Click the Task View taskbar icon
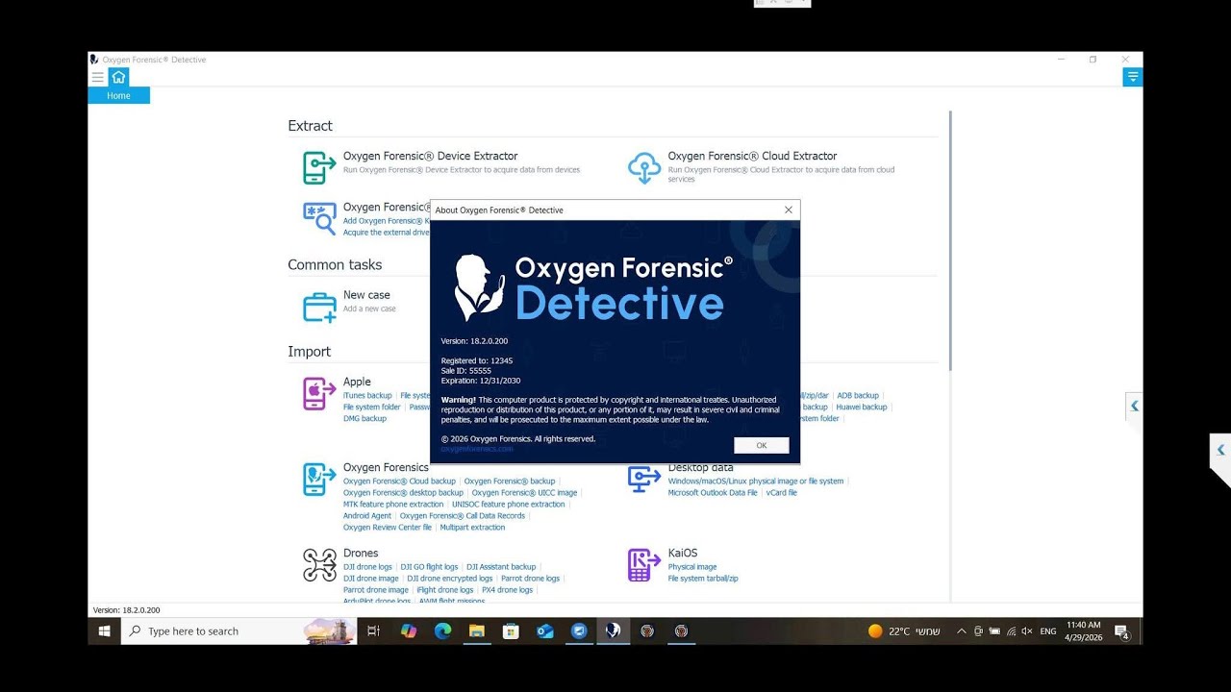The image size is (1231, 692). tap(374, 630)
